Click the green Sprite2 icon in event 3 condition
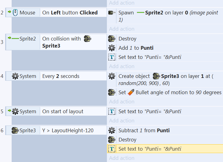Viewport: 223px width, 162px height. pos(15,39)
